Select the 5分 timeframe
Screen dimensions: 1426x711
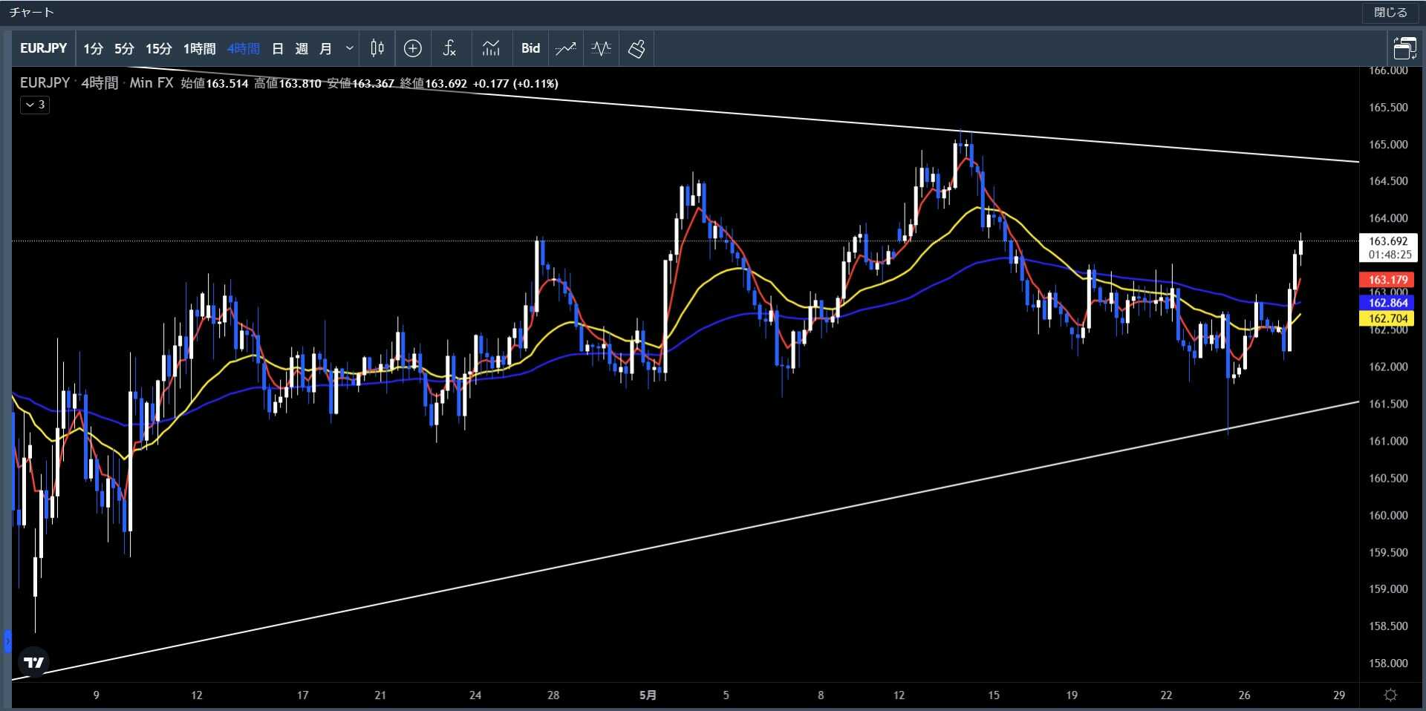[124, 49]
